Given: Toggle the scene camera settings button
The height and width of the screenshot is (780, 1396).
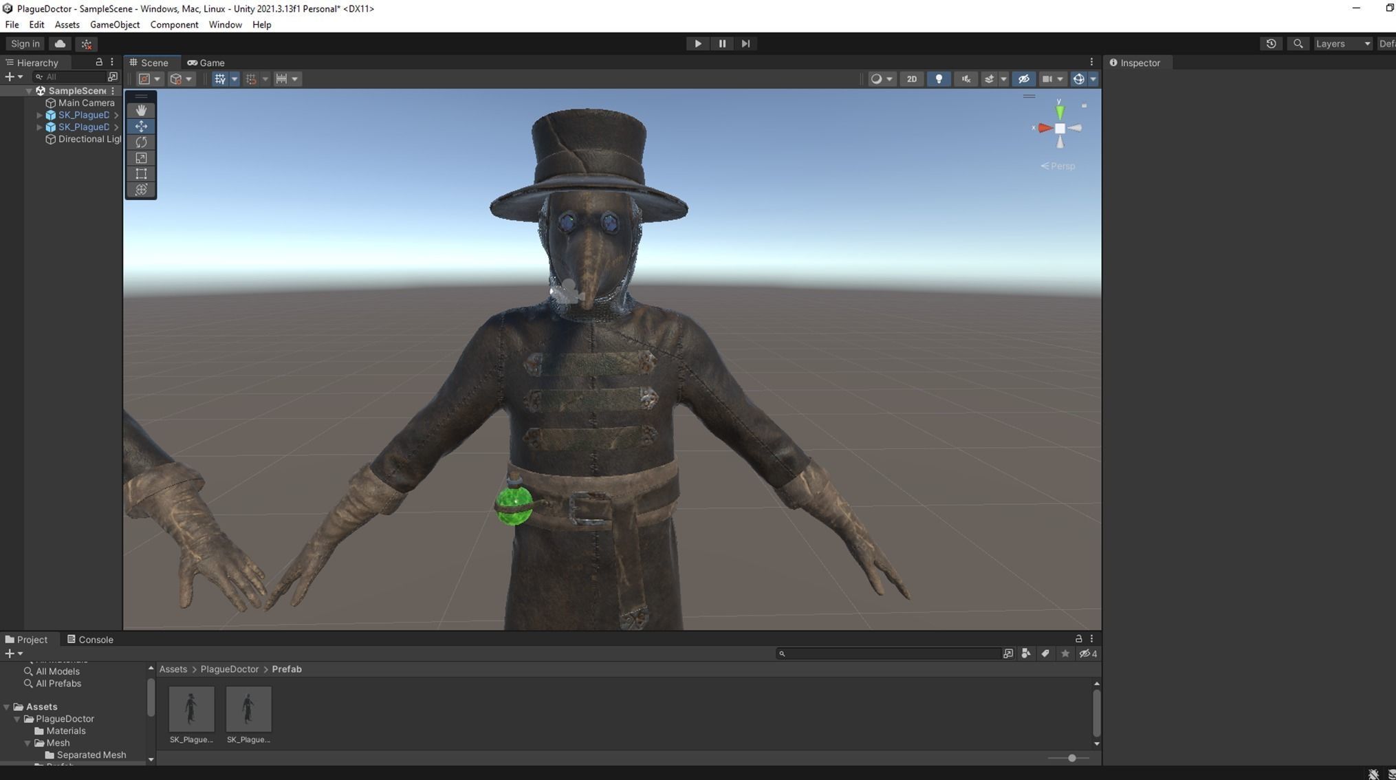Looking at the screenshot, I should click(1047, 79).
